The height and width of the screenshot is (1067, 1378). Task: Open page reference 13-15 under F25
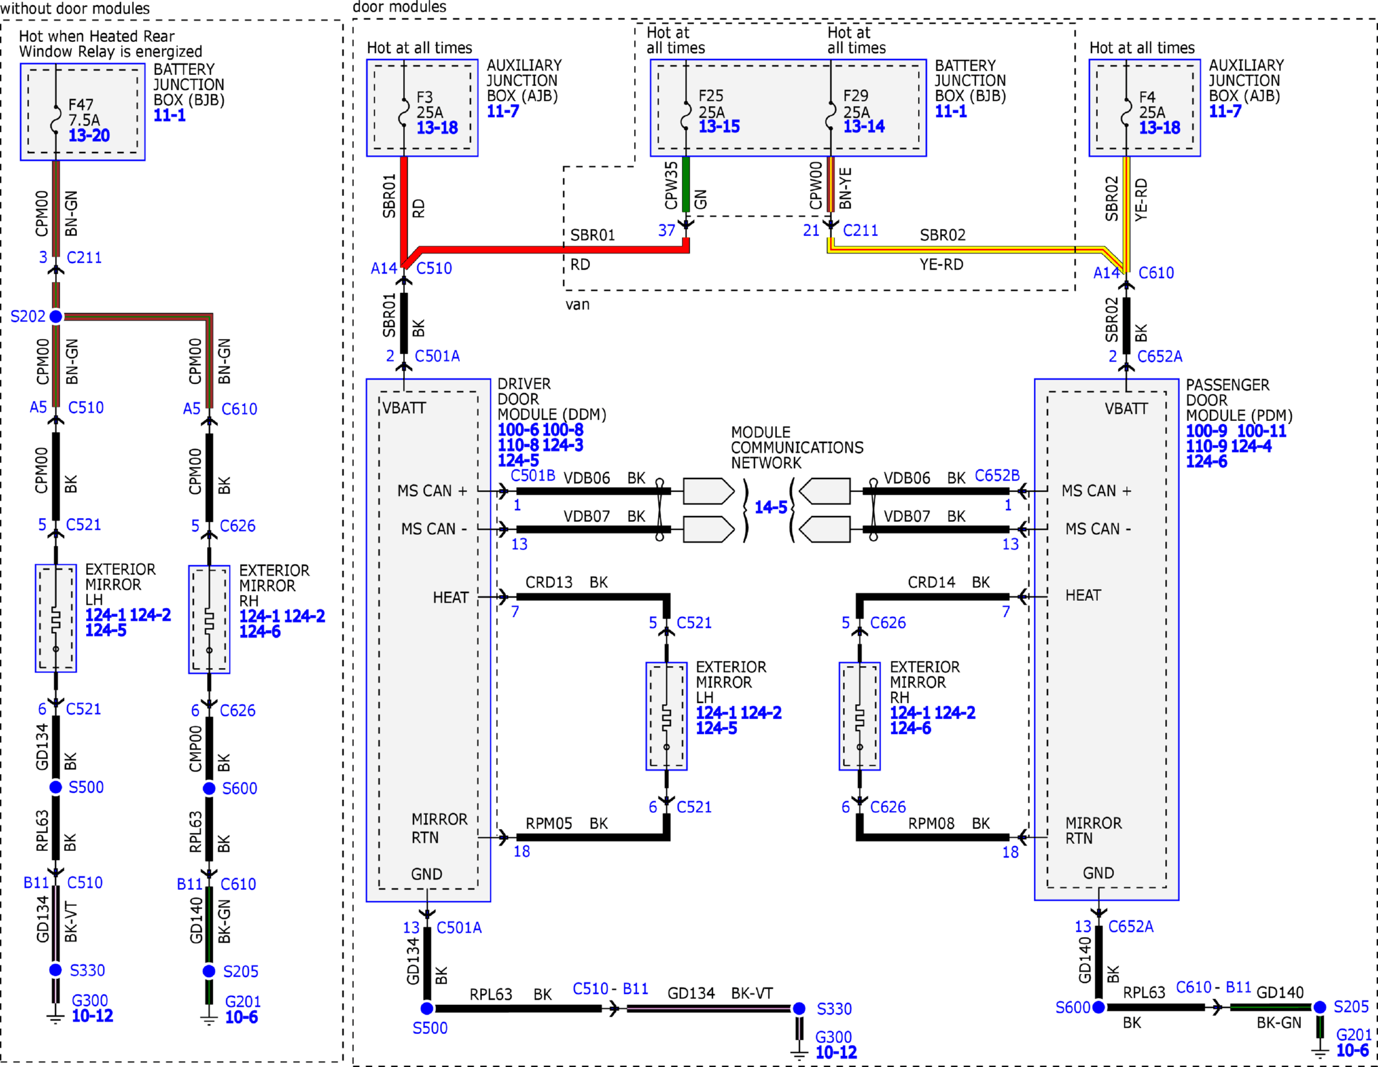click(719, 126)
